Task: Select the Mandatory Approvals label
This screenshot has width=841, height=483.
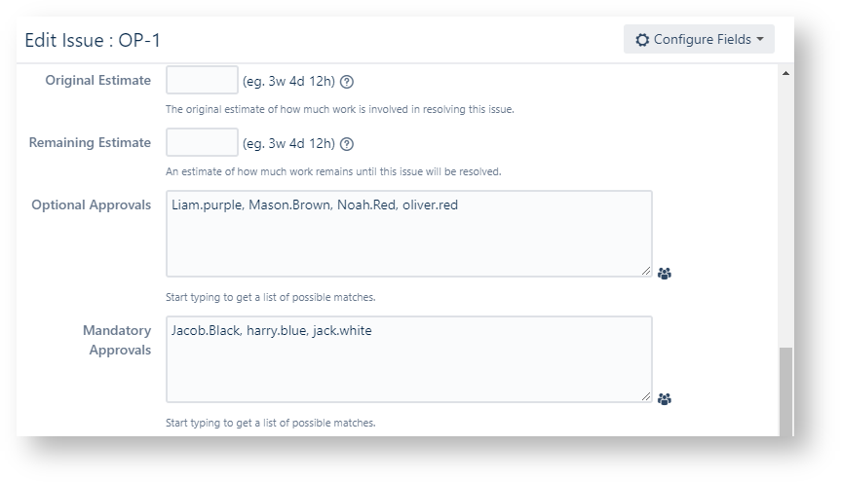Action: coord(117,340)
